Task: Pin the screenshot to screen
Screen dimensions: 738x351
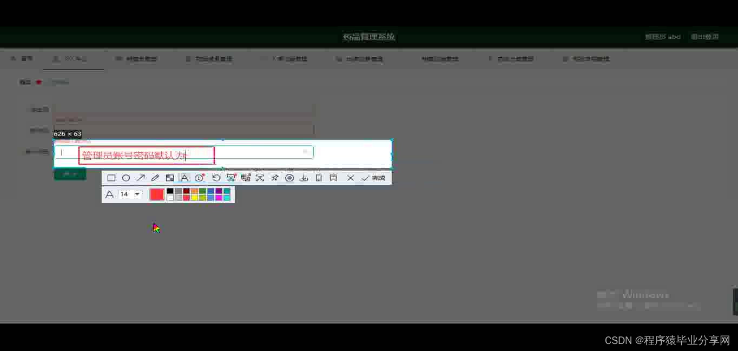Action: [x=275, y=178]
